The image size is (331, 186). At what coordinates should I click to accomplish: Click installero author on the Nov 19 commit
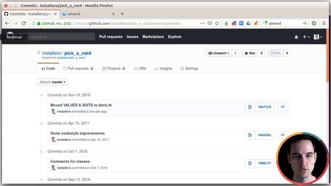coord(64,112)
